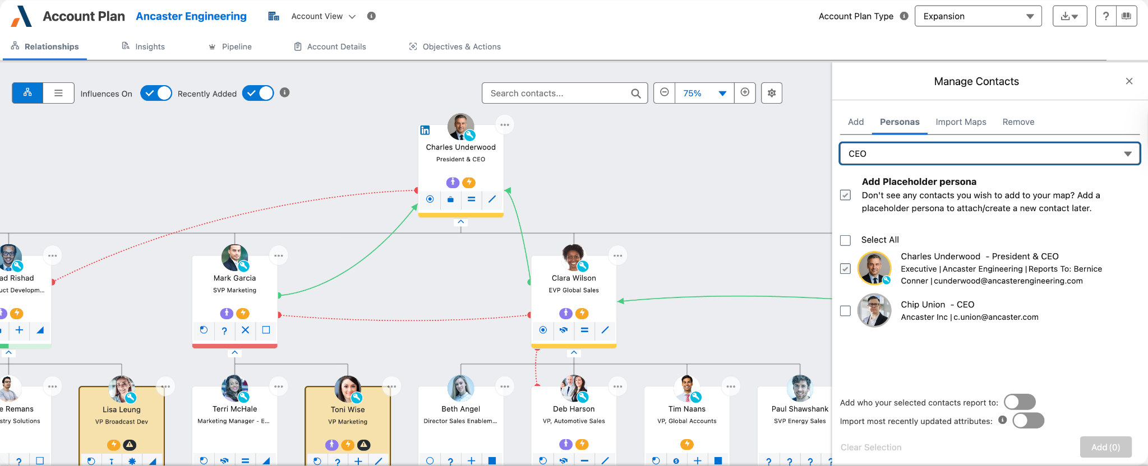1148x466 pixels.
Task: Collapse reports under Clara Wilson
Action: click(x=573, y=353)
